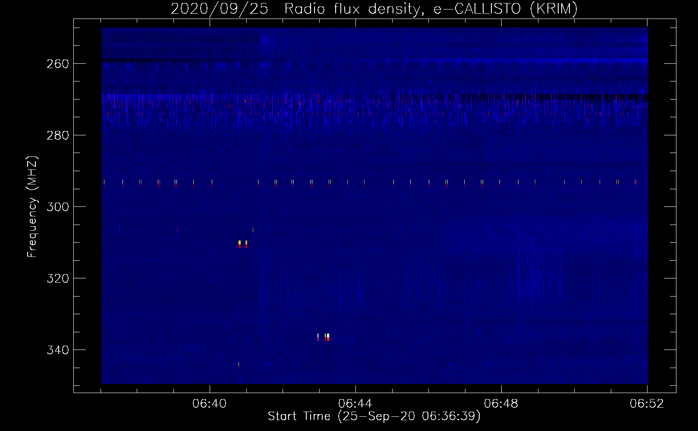The width and height of the screenshot is (698, 431).
Task: Click the 06:52 time tick label
Action: [x=647, y=403]
